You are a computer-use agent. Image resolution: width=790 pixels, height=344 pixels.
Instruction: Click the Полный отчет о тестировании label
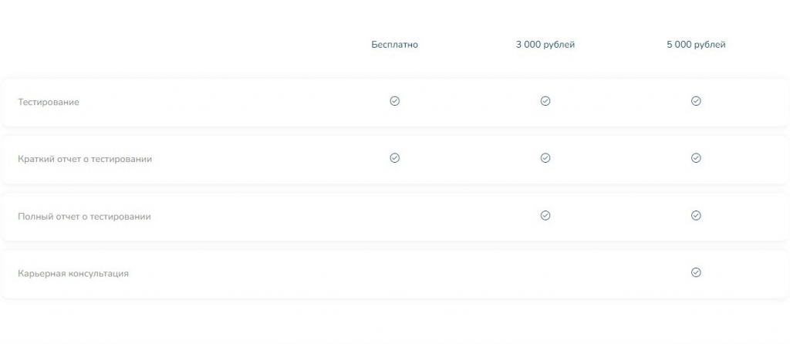point(84,217)
